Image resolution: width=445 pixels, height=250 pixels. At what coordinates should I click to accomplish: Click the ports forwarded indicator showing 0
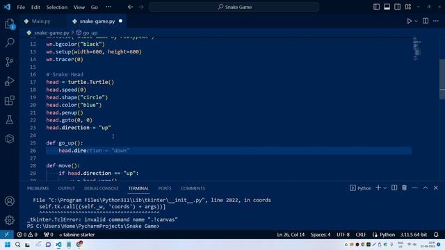point(49,235)
